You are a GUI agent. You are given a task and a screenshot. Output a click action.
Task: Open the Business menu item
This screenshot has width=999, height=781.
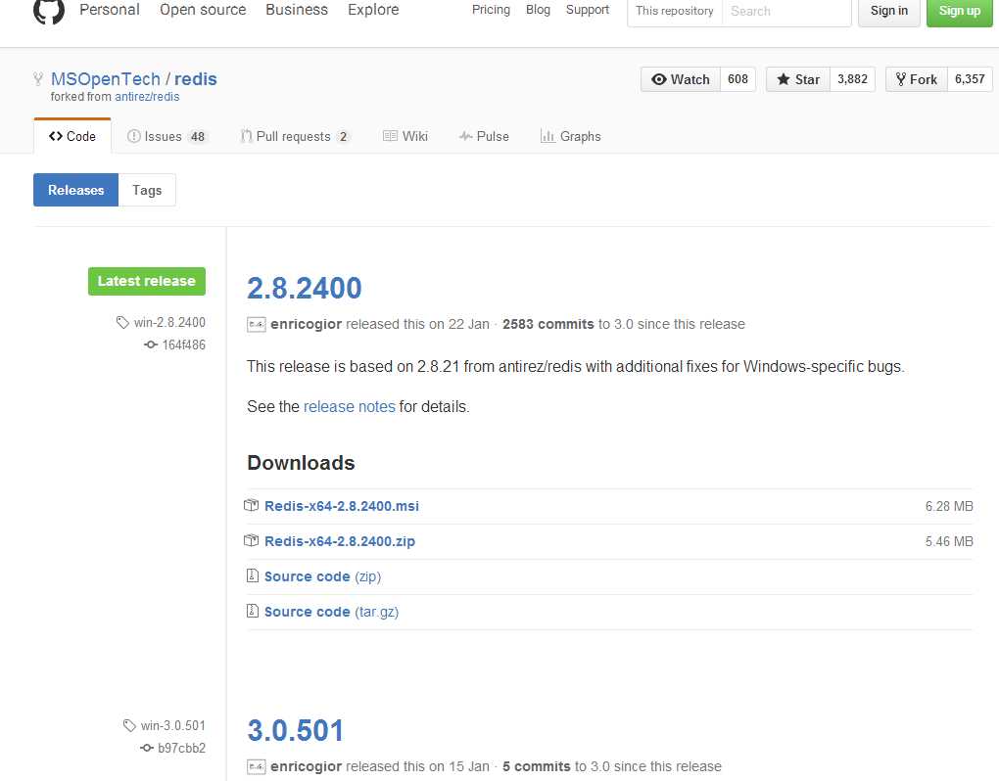[x=297, y=10]
